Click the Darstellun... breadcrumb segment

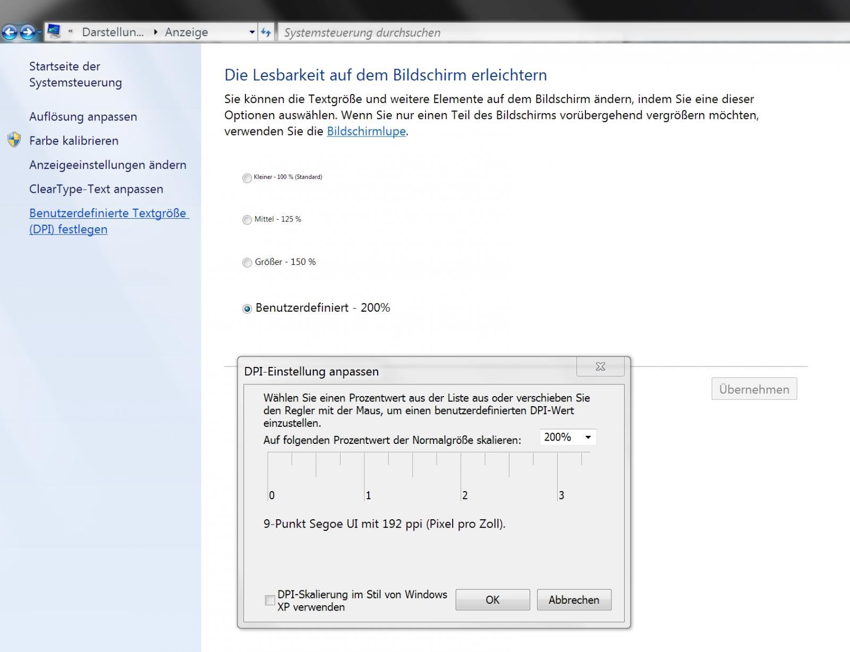113,32
